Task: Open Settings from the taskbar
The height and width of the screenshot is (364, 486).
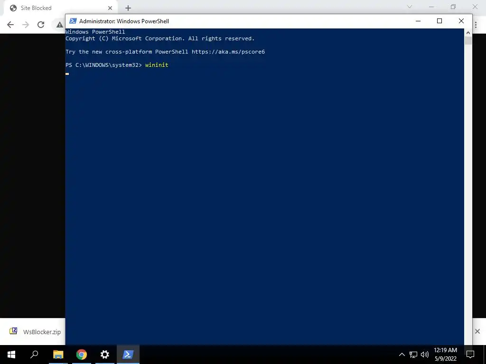Action: (105, 355)
